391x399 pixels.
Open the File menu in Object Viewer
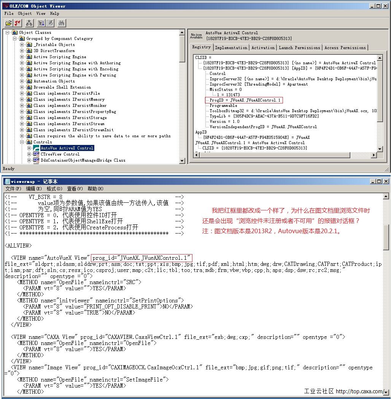click(9, 13)
